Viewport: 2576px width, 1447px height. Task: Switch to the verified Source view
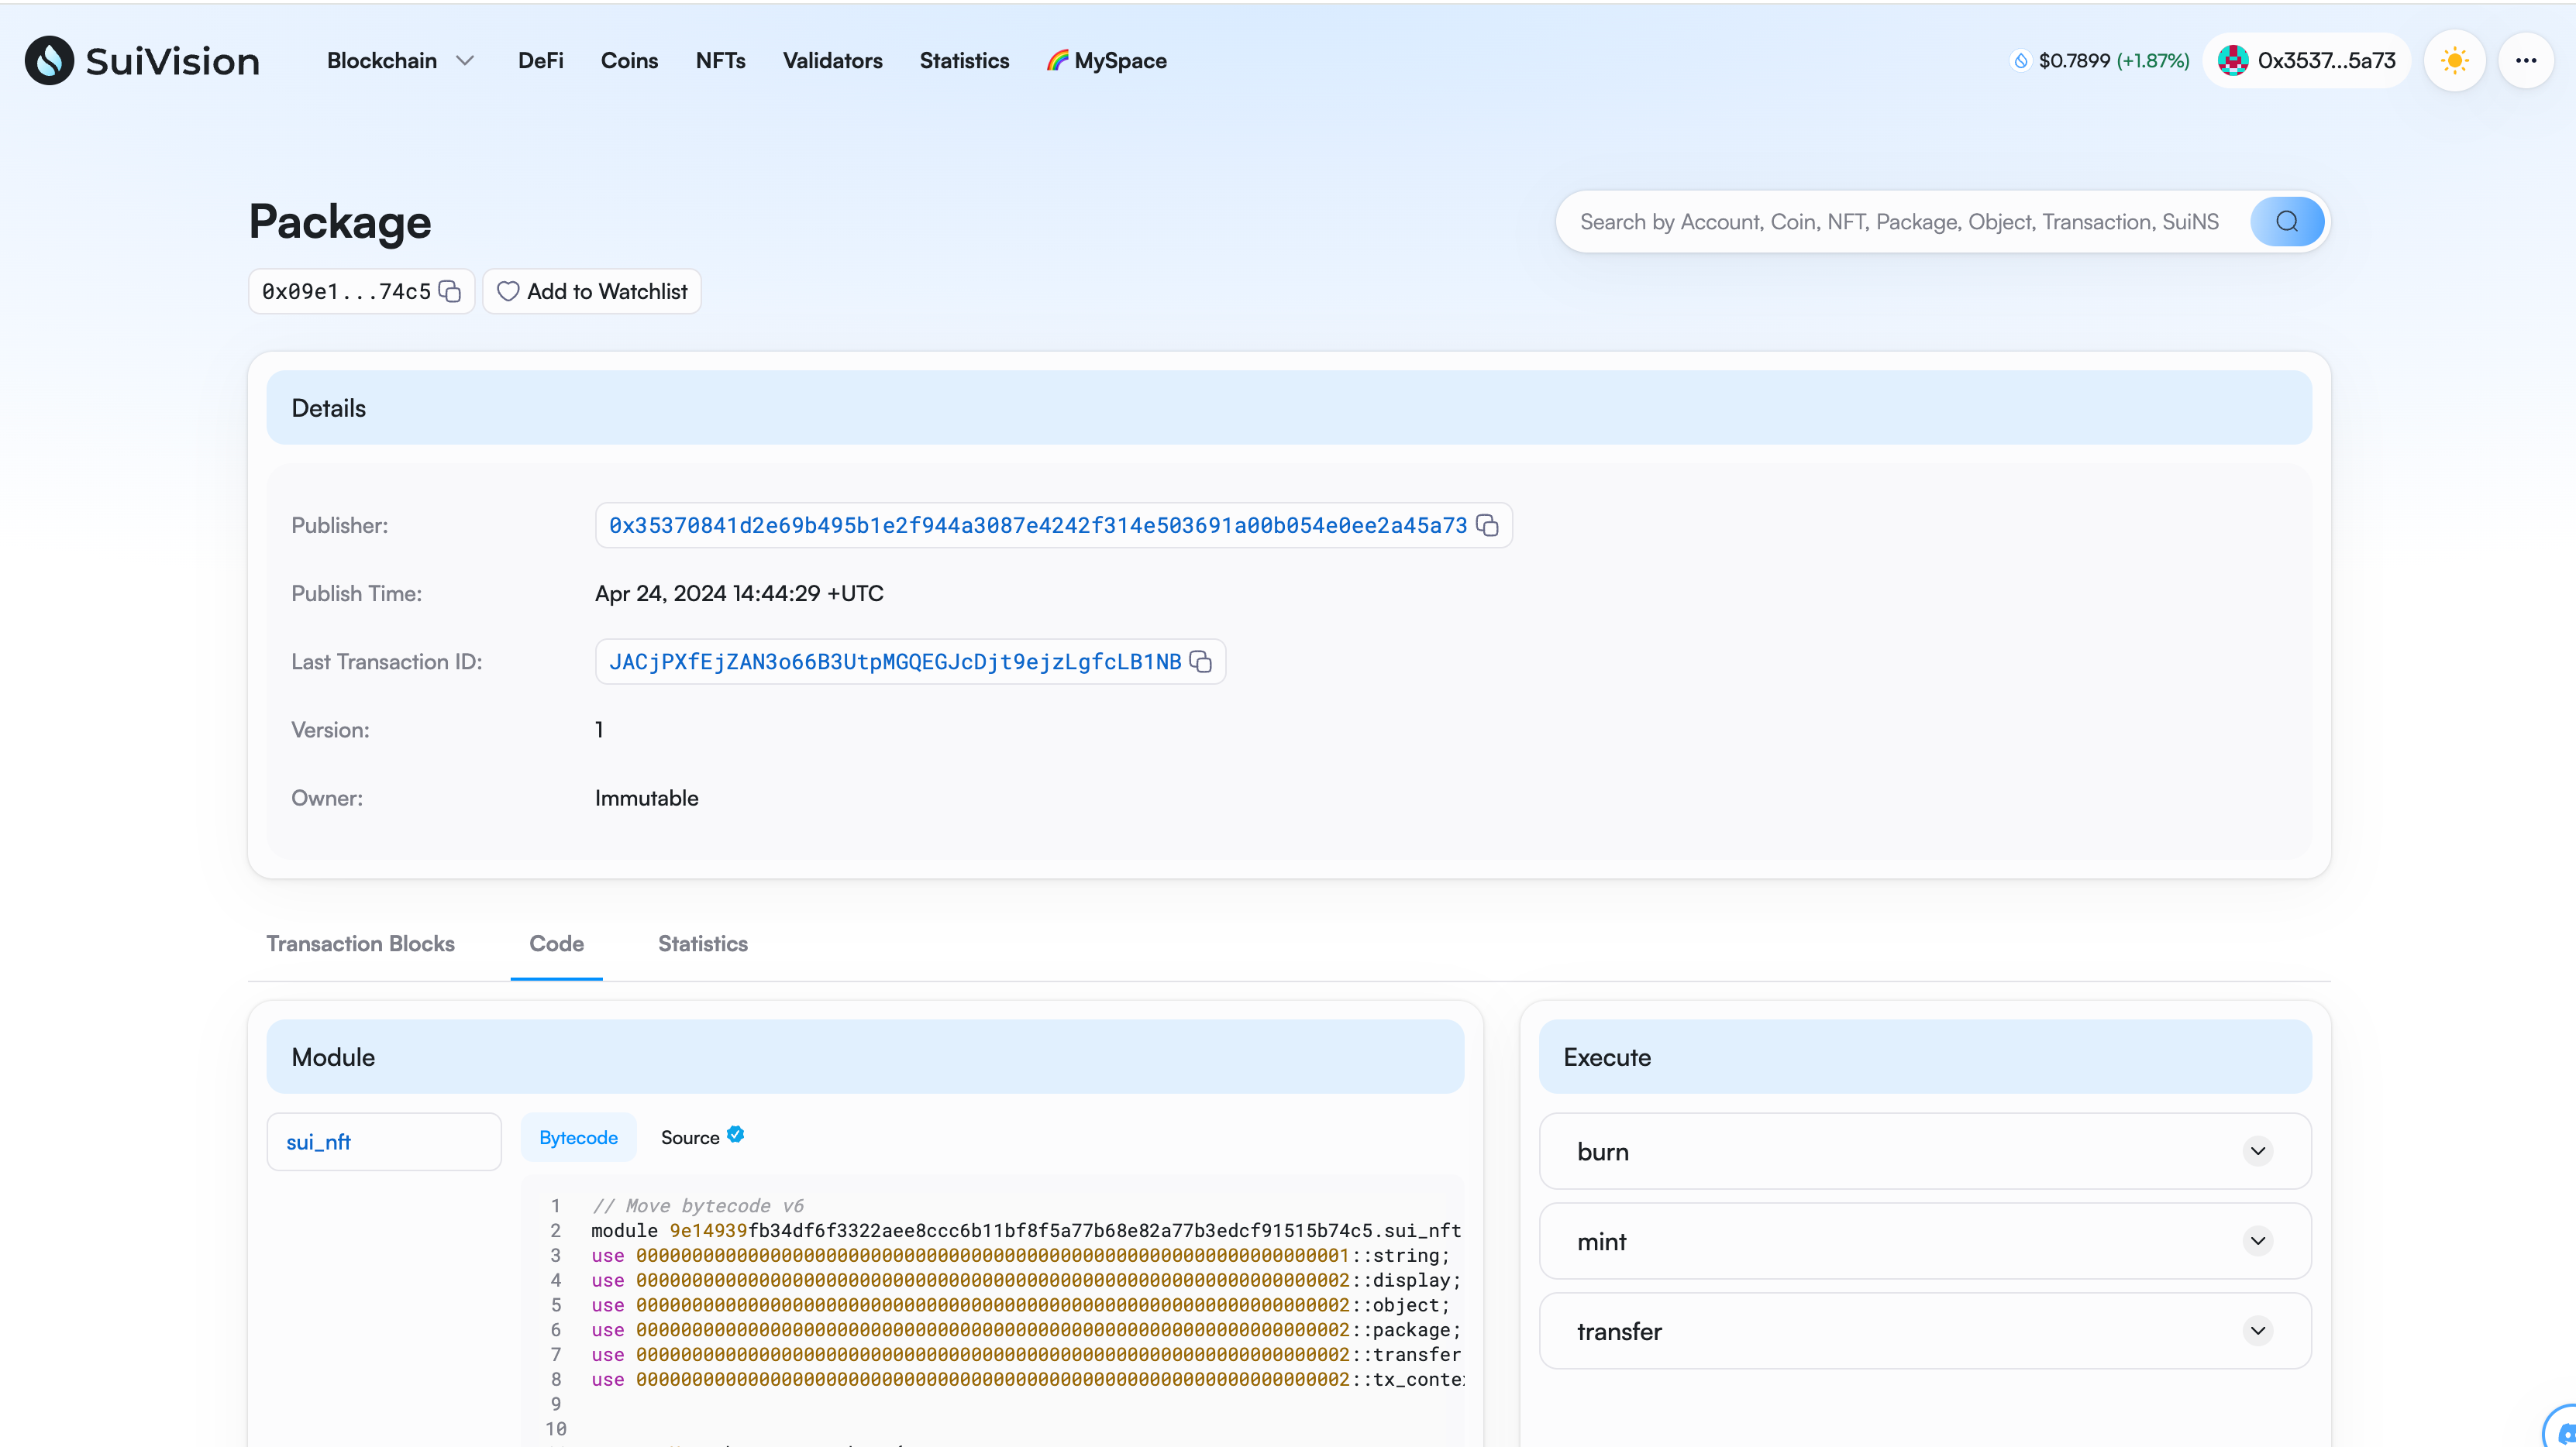tap(690, 1137)
